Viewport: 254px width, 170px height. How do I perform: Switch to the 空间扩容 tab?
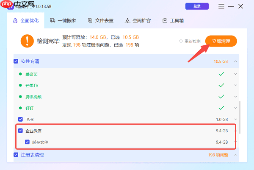pyautogui.click(x=138, y=21)
